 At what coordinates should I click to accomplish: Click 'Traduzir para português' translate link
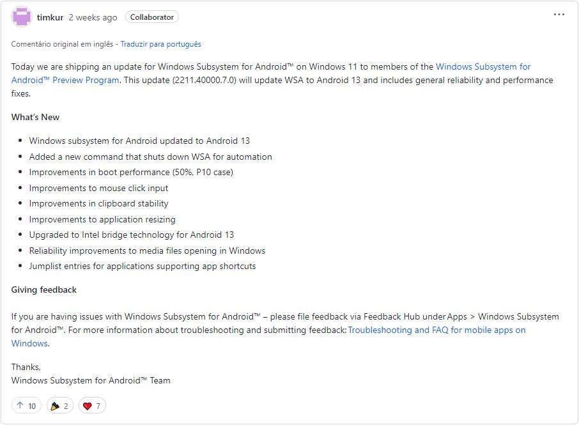coord(160,44)
